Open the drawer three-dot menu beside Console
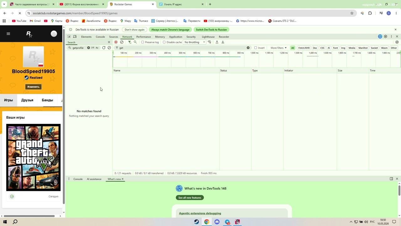 tap(69, 179)
